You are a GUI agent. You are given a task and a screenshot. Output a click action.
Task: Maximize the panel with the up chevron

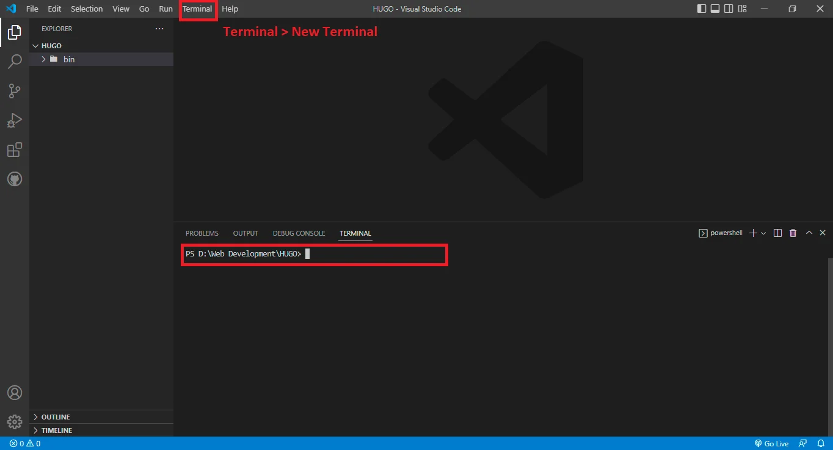tap(809, 233)
